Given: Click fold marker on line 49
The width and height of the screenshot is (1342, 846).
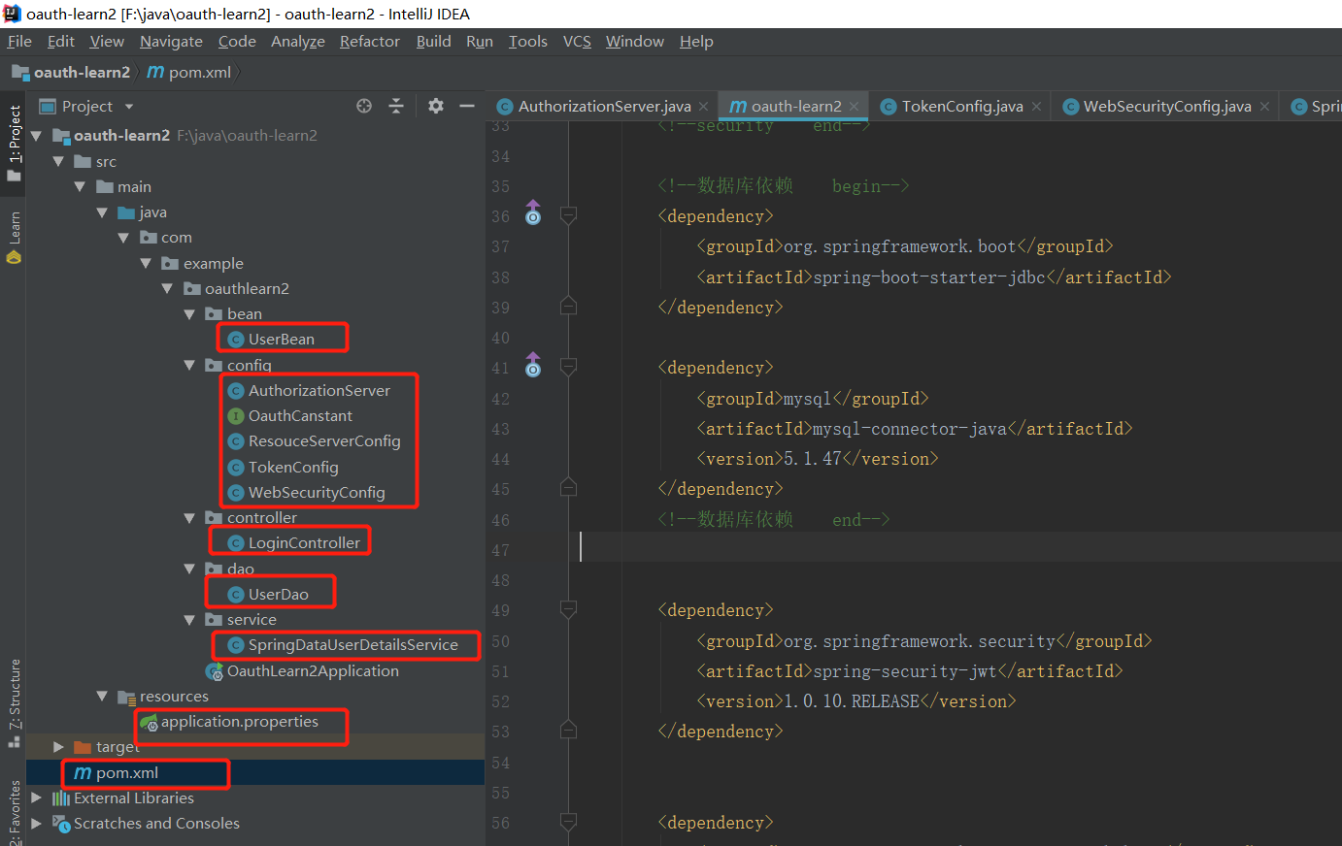Looking at the screenshot, I should [x=569, y=609].
